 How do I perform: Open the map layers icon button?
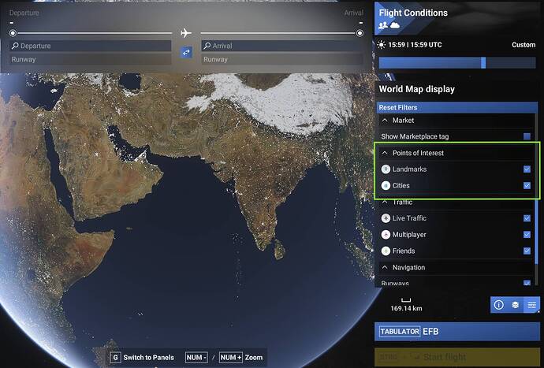coord(515,305)
